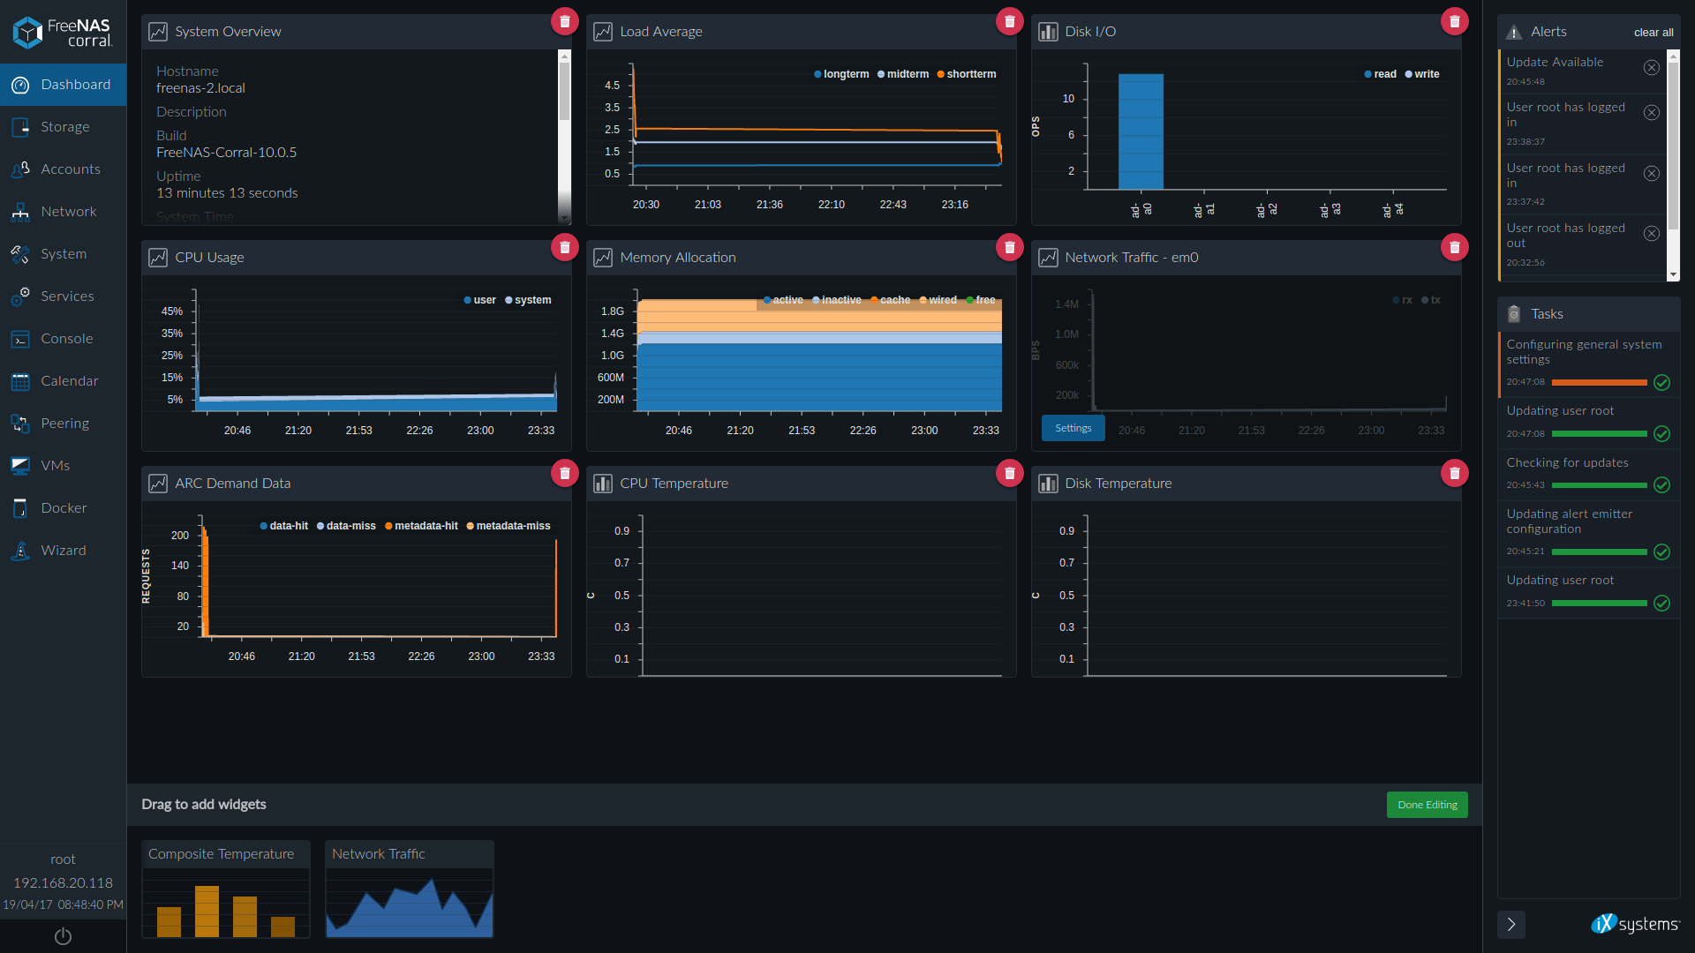This screenshot has height=953, width=1695.
Task: Click Done Editing button
Action: point(1428,803)
